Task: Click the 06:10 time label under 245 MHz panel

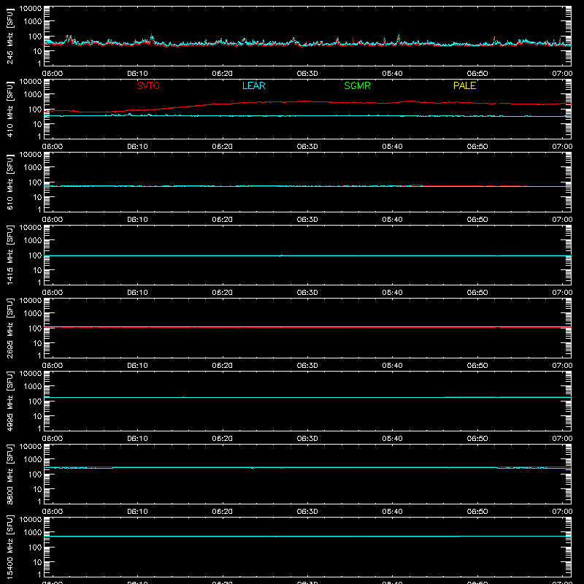Action: pyautogui.click(x=137, y=74)
